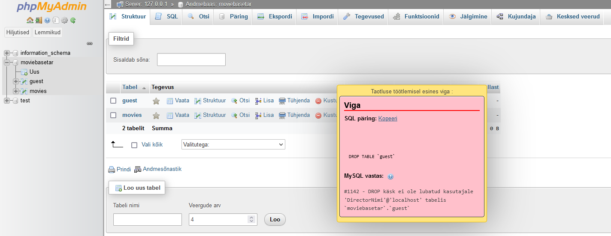Tick the checkbox for the movies table
Viewport: 611px width, 236px height.
(x=113, y=115)
